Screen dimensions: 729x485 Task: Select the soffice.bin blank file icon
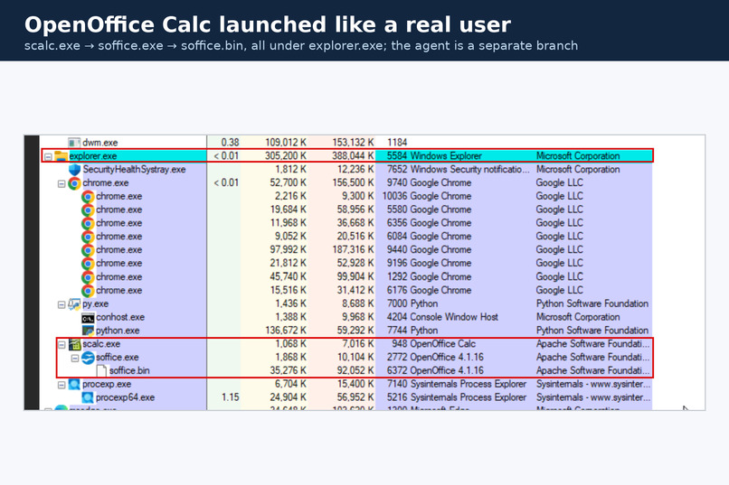[101, 371]
